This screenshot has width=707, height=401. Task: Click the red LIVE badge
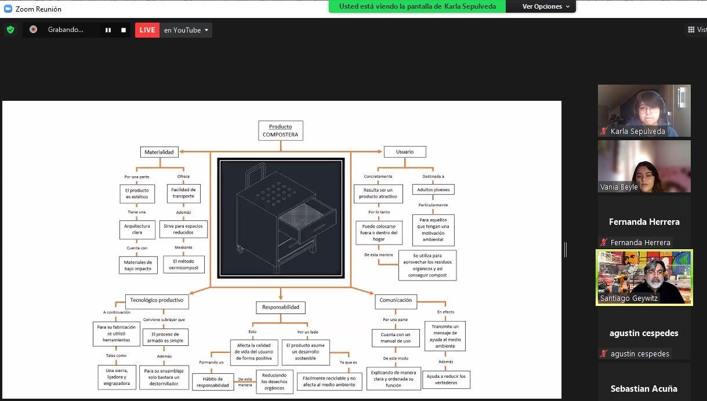pyautogui.click(x=147, y=30)
